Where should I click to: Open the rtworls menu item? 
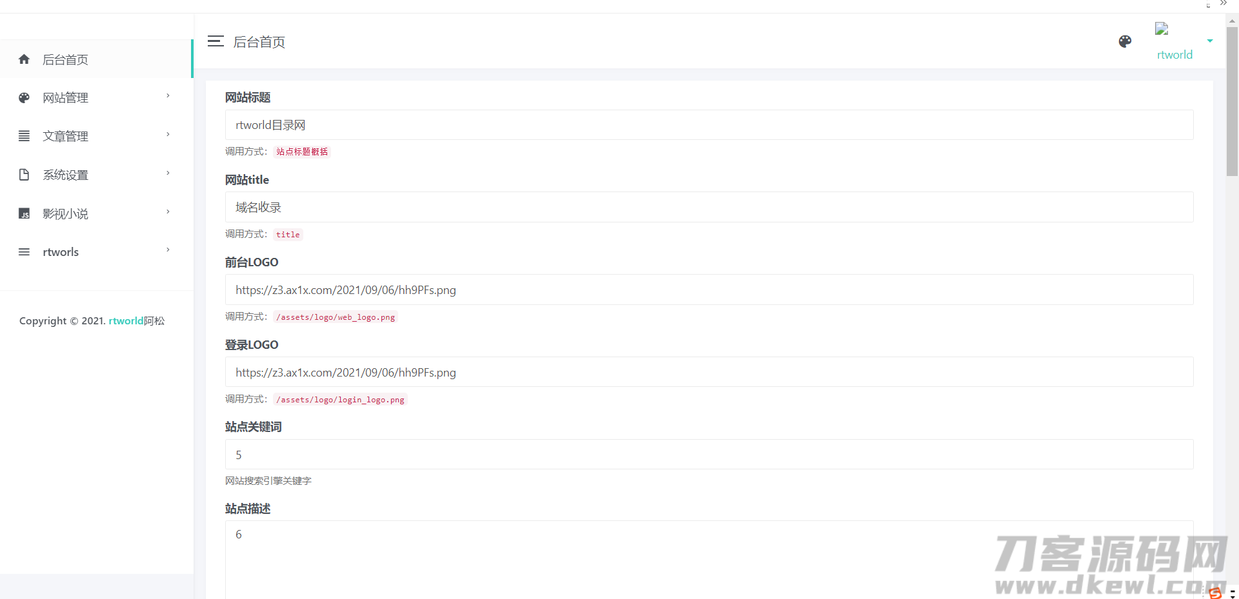coord(61,252)
